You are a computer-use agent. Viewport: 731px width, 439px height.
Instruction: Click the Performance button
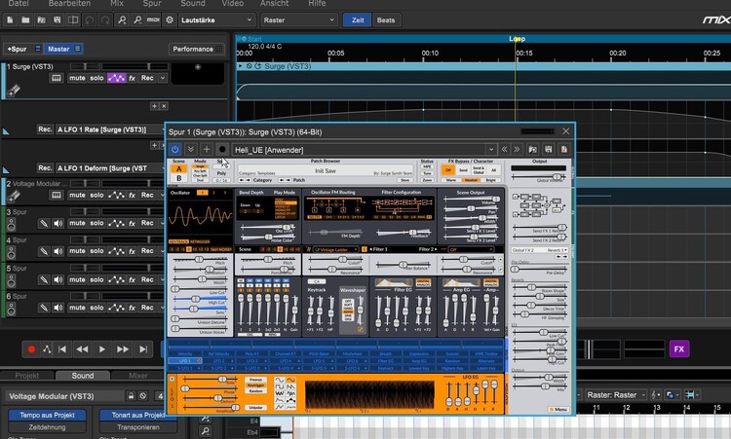pyautogui.click(x=193, y=48)
